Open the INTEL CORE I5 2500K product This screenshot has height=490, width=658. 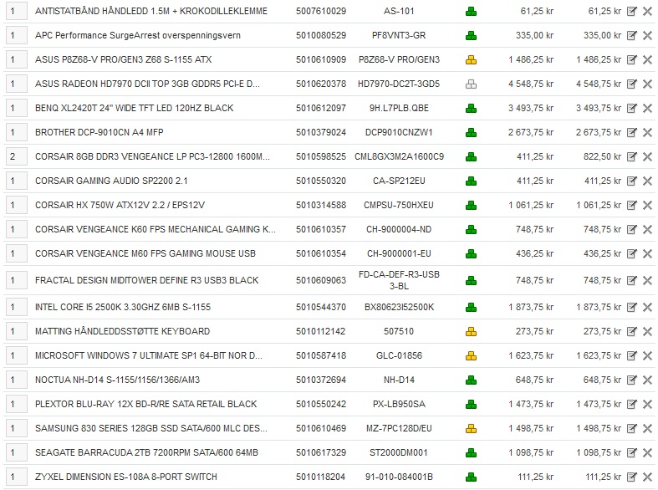coord(123,307)
